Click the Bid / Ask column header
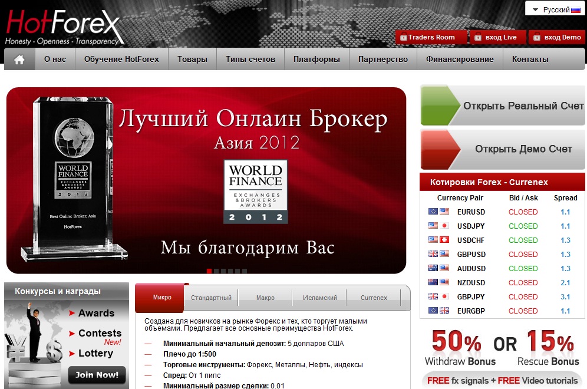The width and height of the screenshot is (587, 389). pyautogui.click(x=523, y=197)
